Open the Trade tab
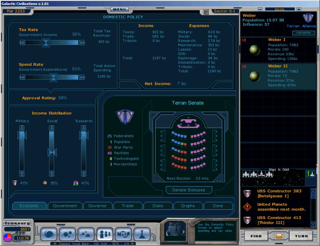 128,206
